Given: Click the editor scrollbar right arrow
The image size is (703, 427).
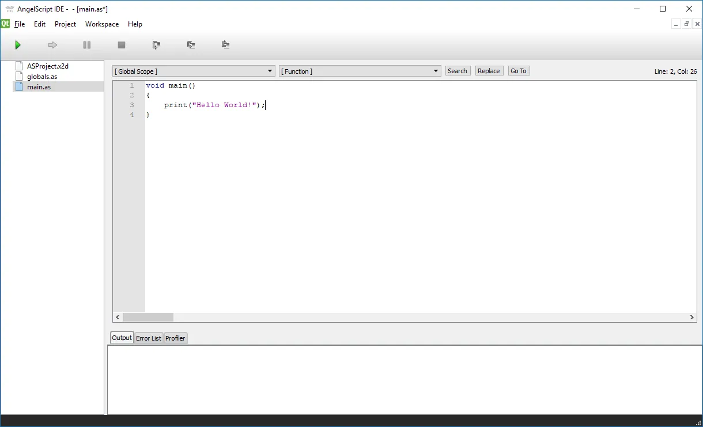Looking at the screenshot, I should pyautogui.click(x=692, y=318).
